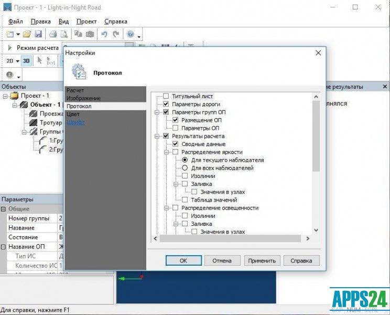The width and height of the screenshot is (390, 315).
Task: Switch to 3D view mode
Action: click(26, 61)
